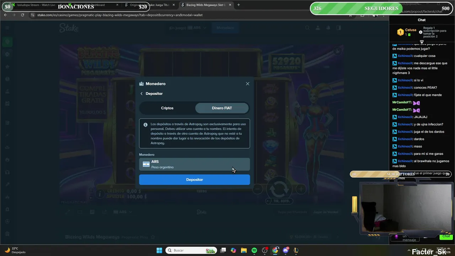455x256 pixels.
Task: Open the search icon in Stake header
Action: [307, 28]
